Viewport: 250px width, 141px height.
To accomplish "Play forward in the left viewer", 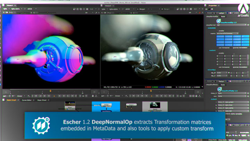I will coord(59,96).
